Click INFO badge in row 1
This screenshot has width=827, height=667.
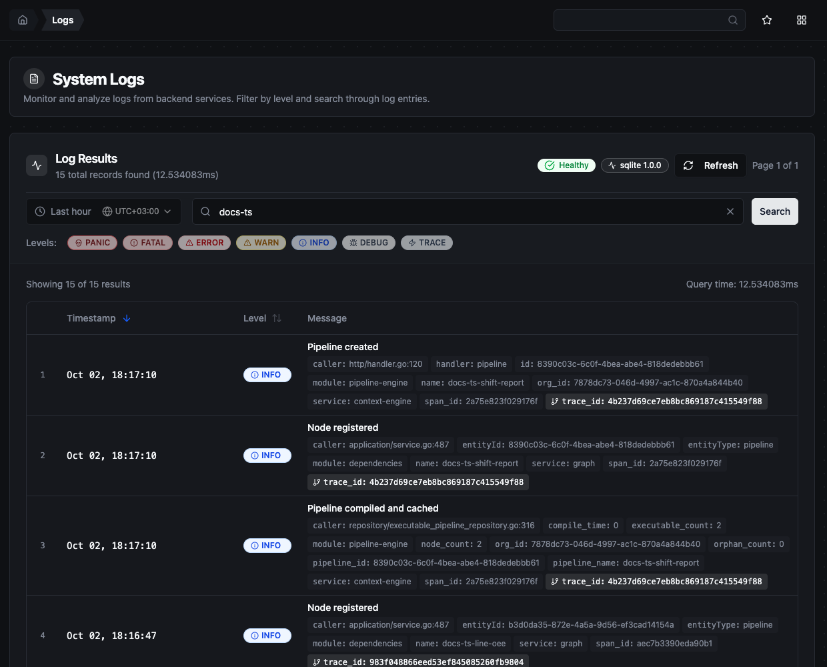(267, 375)
